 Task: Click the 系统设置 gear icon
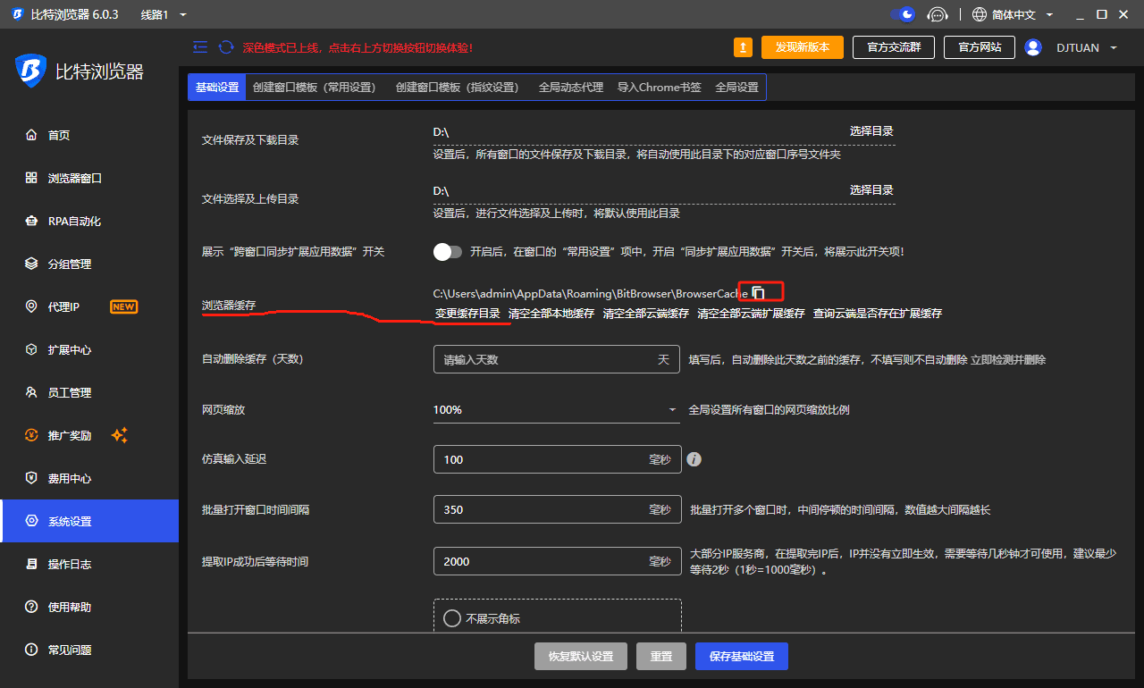pyautogui.click(x=31, y=521)
